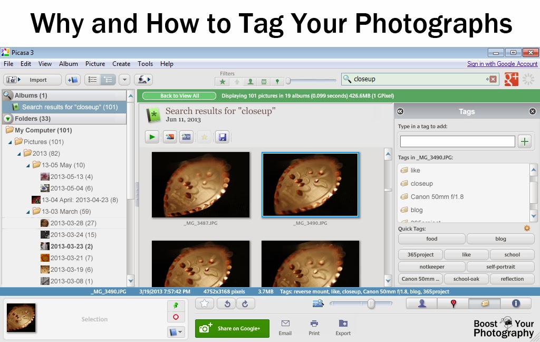Toggle the starred photos filter
The width and height of the screenshot is (540, 342).
[223, 82]
